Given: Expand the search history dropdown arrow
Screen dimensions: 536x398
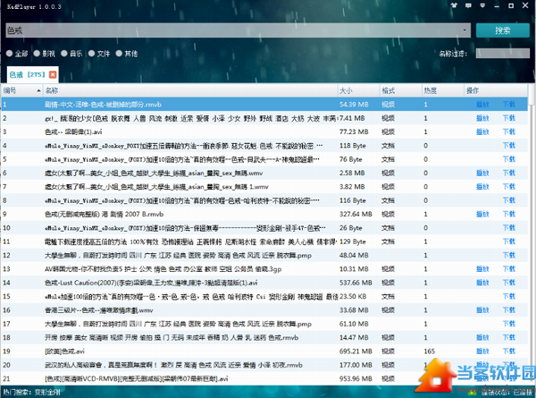Looking at the screenshot, I should [465, 30].
